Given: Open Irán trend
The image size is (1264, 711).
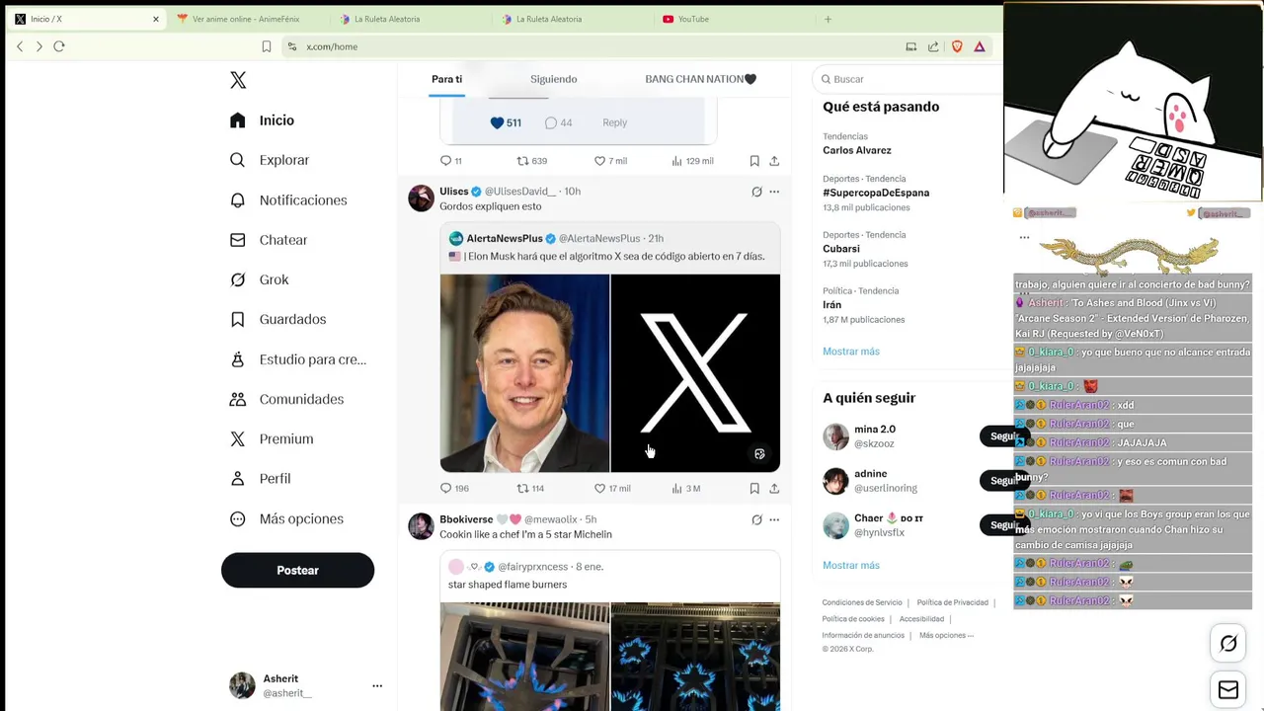Looking at the screenshot, I should point(832,305).
